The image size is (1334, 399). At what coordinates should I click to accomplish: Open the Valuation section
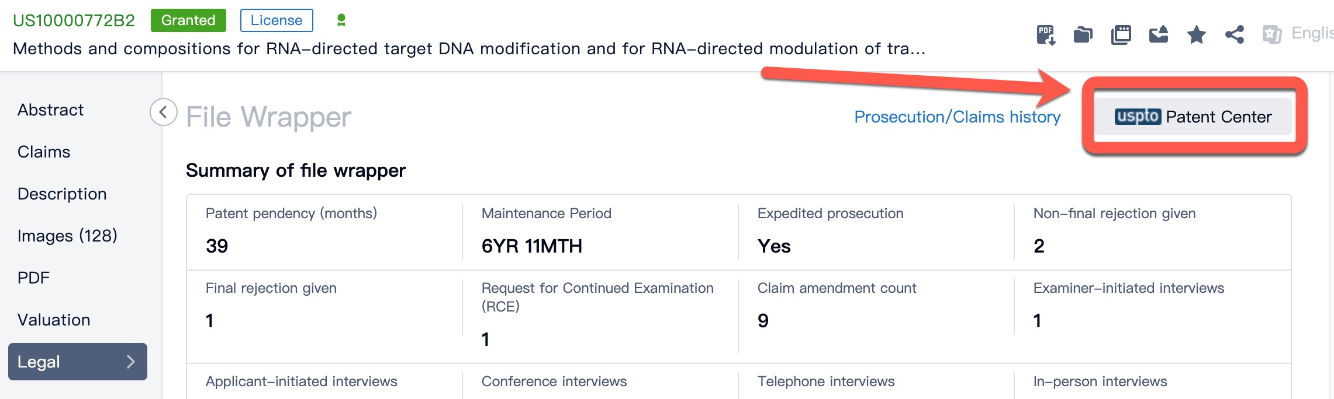point(54,320)
